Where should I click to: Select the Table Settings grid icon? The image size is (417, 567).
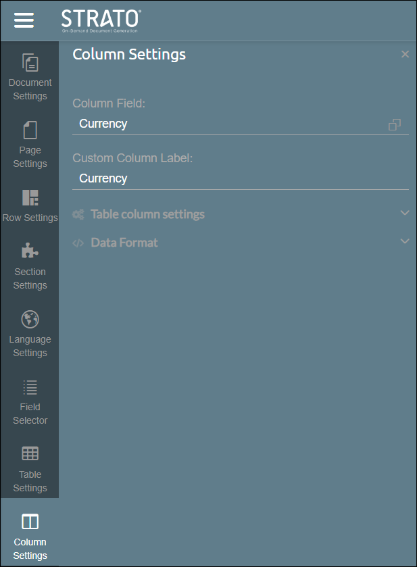[x=30, y=453]
